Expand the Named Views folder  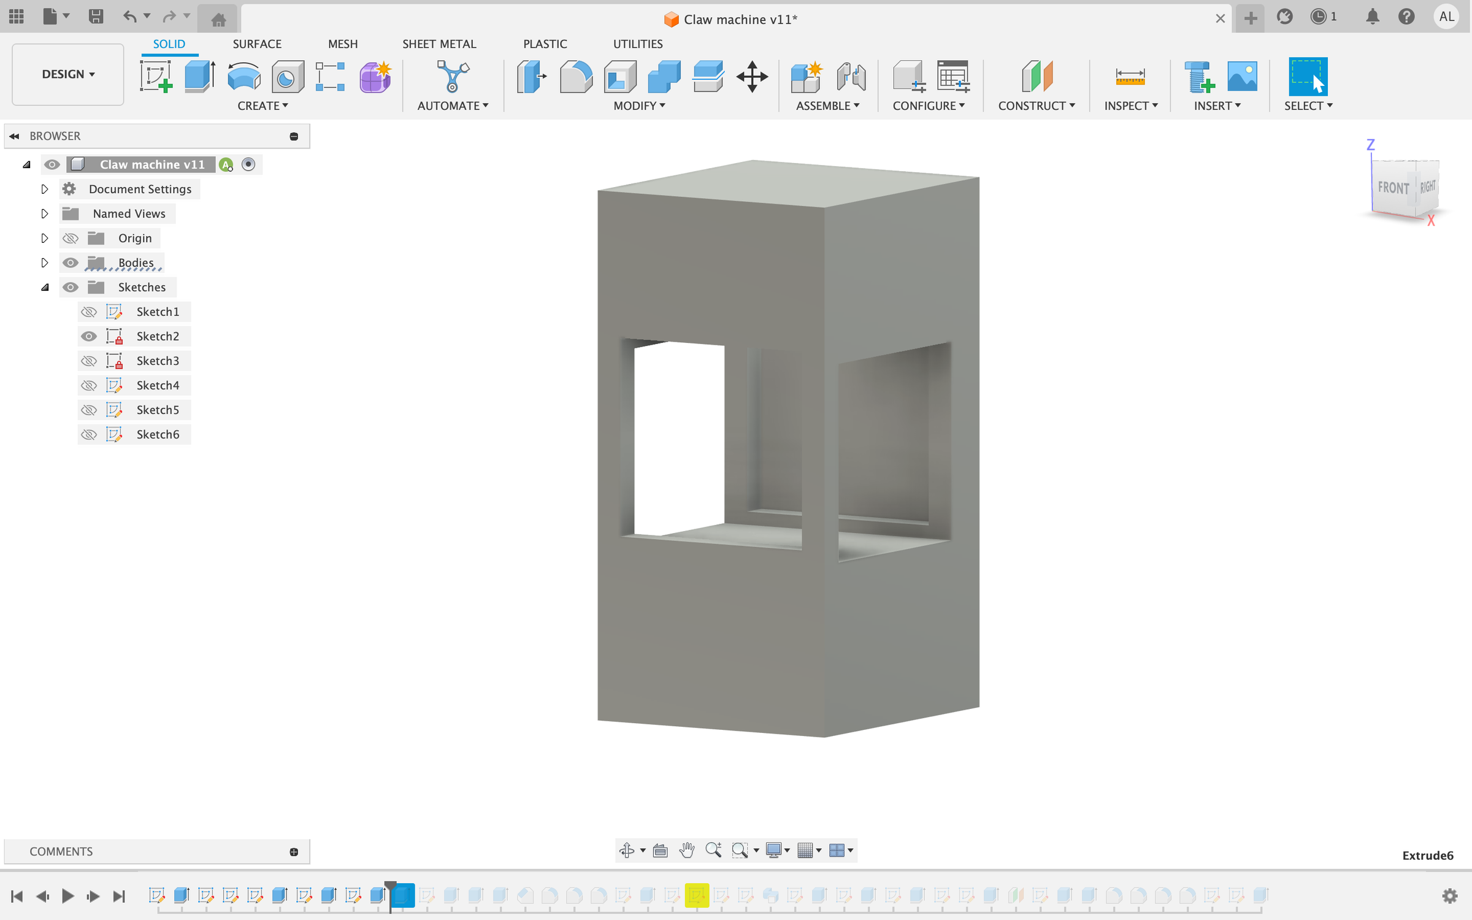[x=45, y=213]
